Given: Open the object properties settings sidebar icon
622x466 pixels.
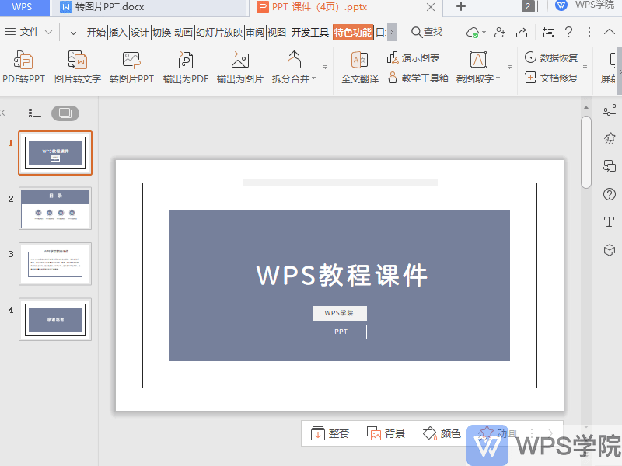Looking at the screenshot, I should 610,110.
